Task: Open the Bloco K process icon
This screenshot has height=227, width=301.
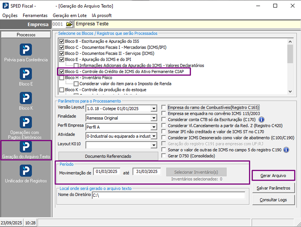Action: (26, 98)
